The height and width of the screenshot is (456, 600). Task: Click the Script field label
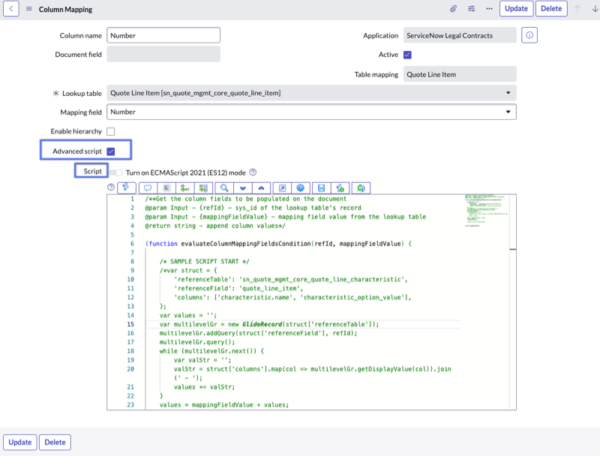point(92,171)
